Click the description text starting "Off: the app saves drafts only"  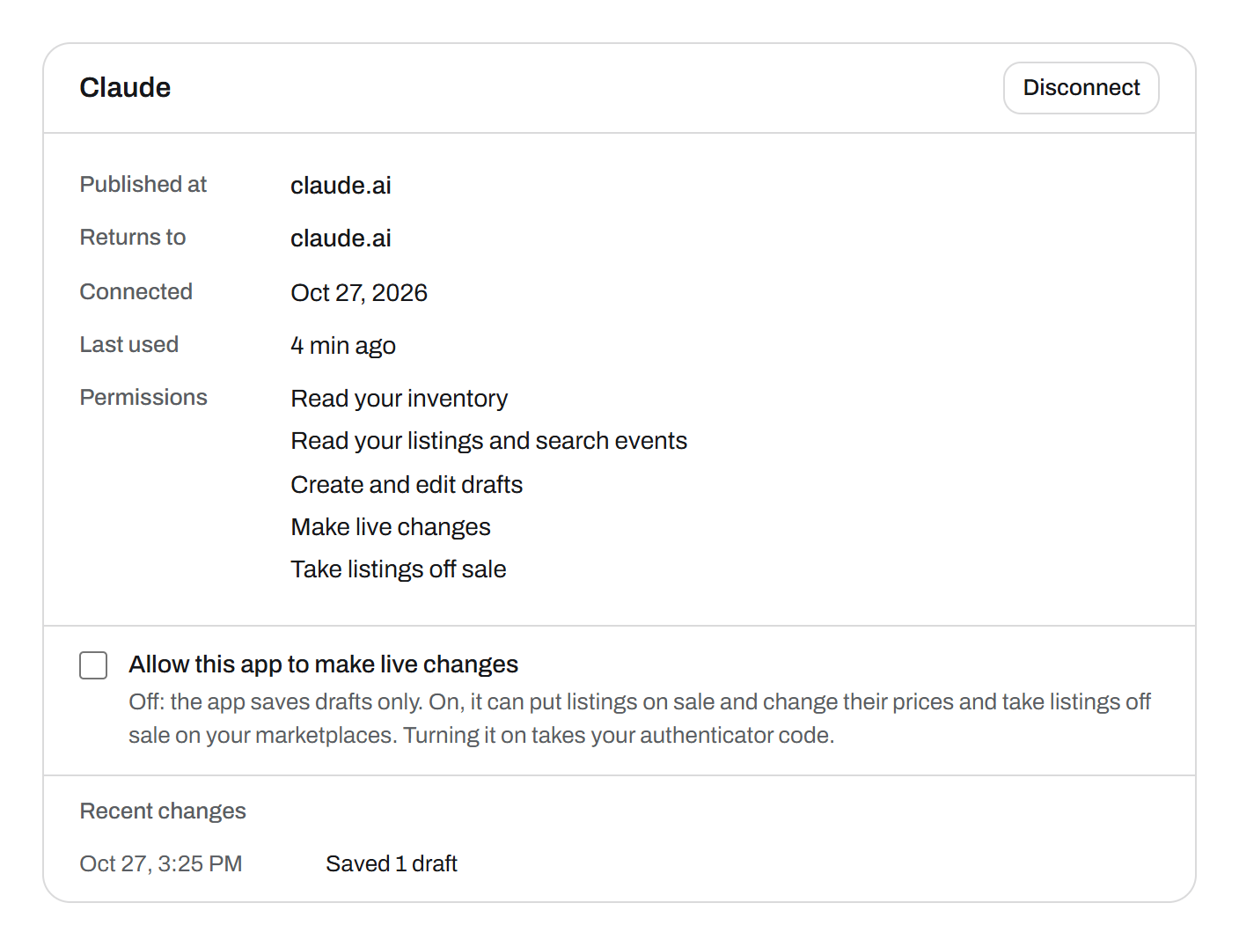pyautogui.click(x=640, y=719)
